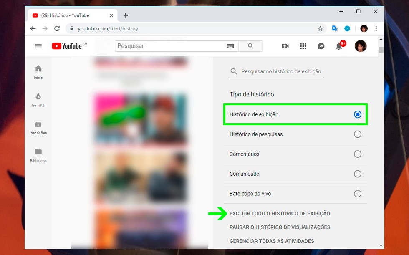The width and height of the screenshot is (409, 255).
Task: Select Comunidade radio button
Action: pyautogui.click(x=357, y=174)
